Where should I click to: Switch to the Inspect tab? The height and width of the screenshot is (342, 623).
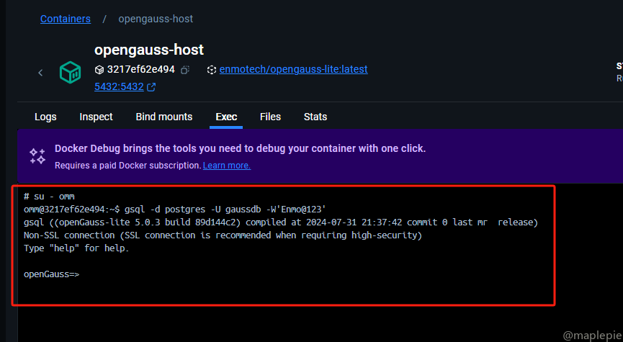(97, 117)
